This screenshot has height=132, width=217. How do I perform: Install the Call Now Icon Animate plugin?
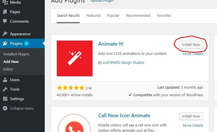tap(191, 116)
